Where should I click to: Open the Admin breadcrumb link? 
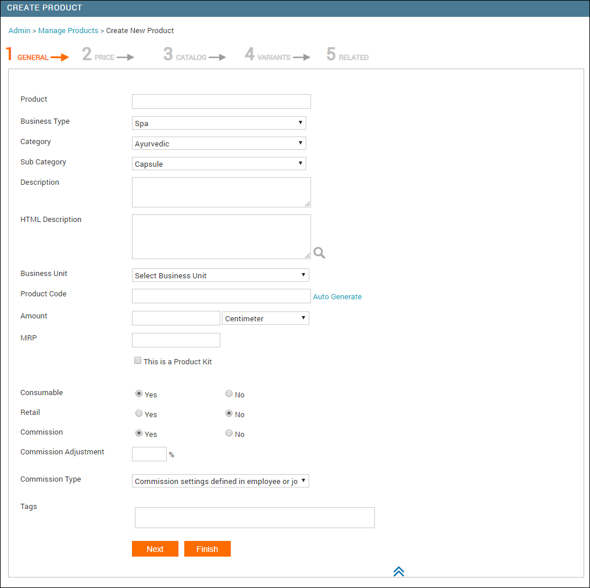[19, 30]
